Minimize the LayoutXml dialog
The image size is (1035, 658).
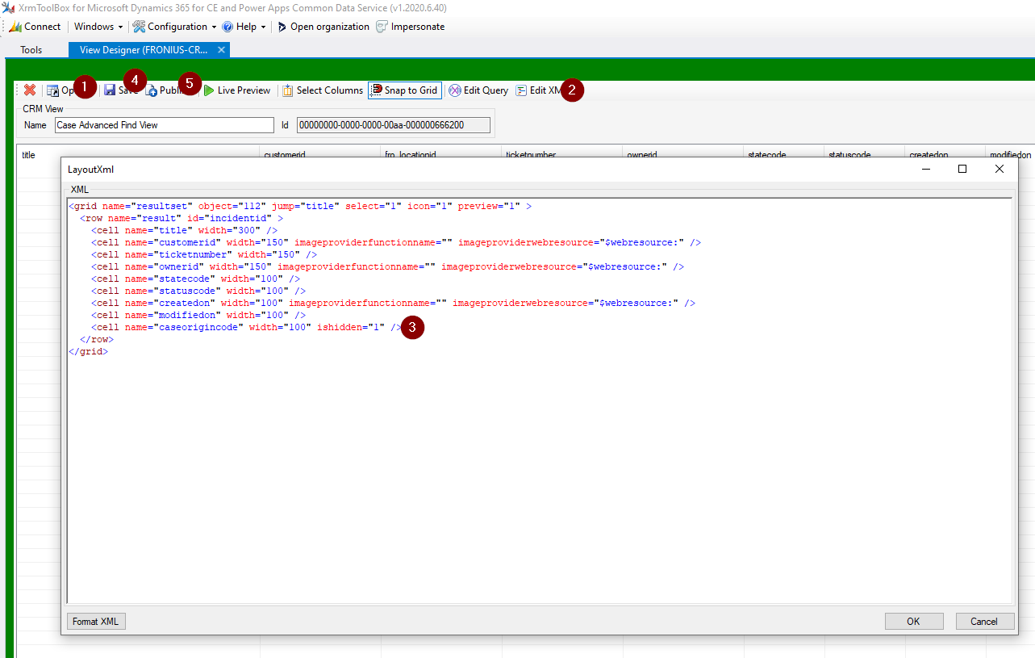tap(925, 169)
